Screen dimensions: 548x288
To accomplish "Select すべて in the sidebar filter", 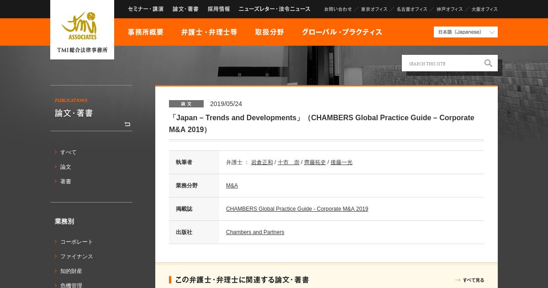I will pos(68,152).
